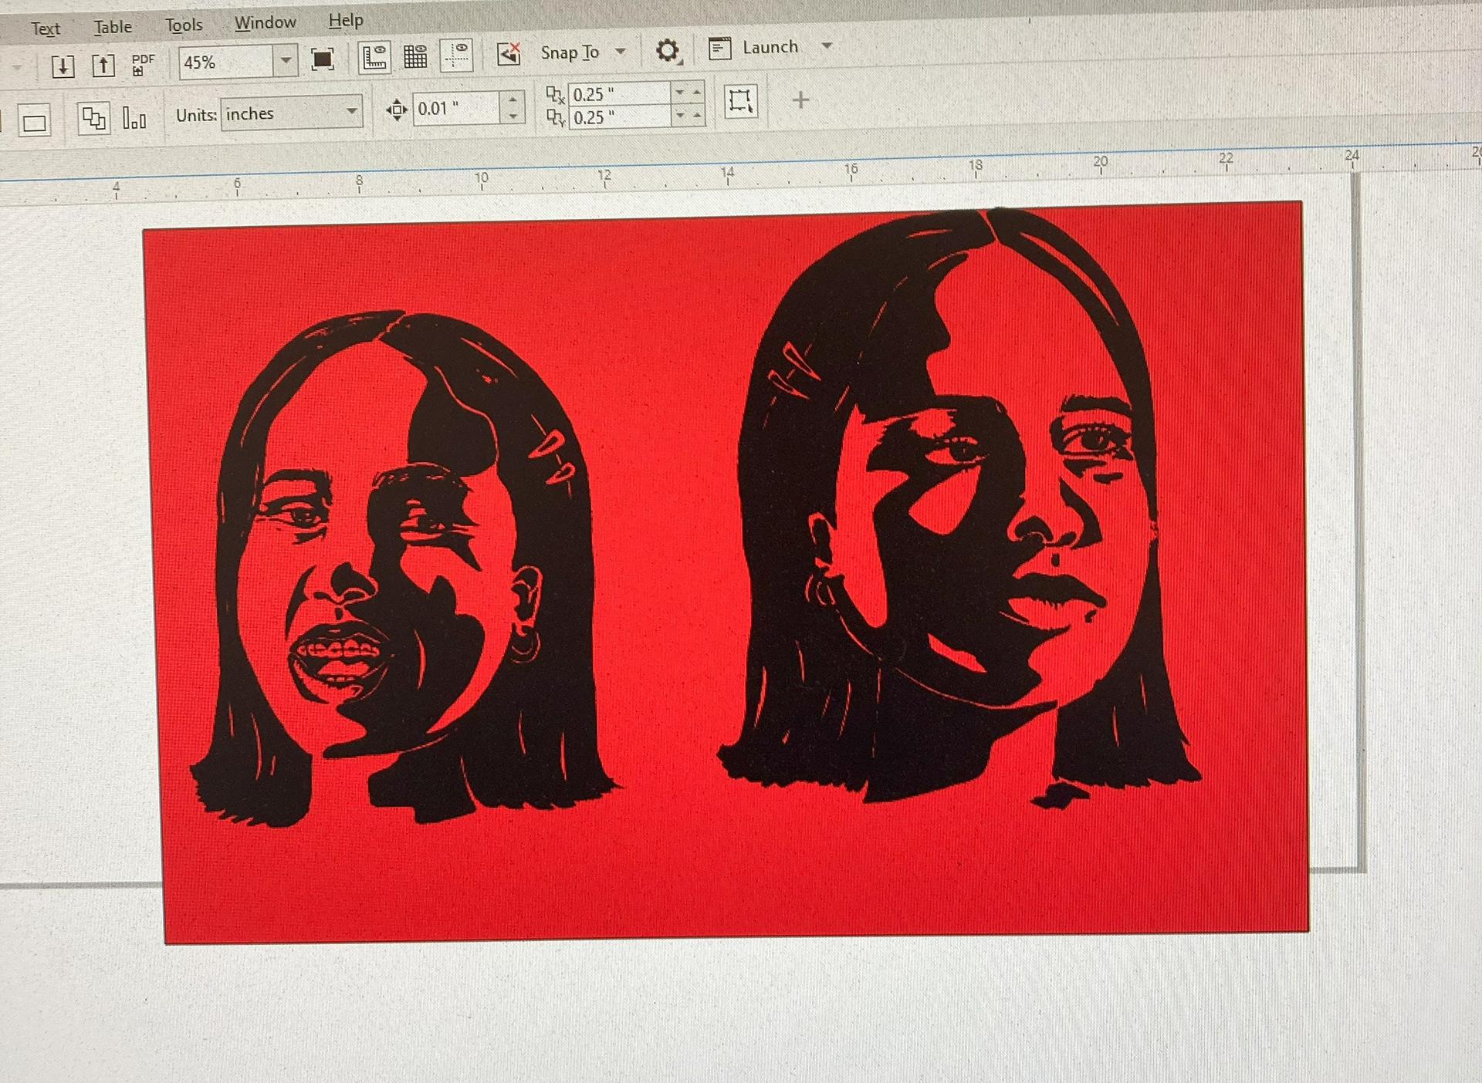The width and height of the screenshot is (1482, 1083).
Task: Toggle Show Guidelines
Action: pyautogui.click(x=457, y=56)
